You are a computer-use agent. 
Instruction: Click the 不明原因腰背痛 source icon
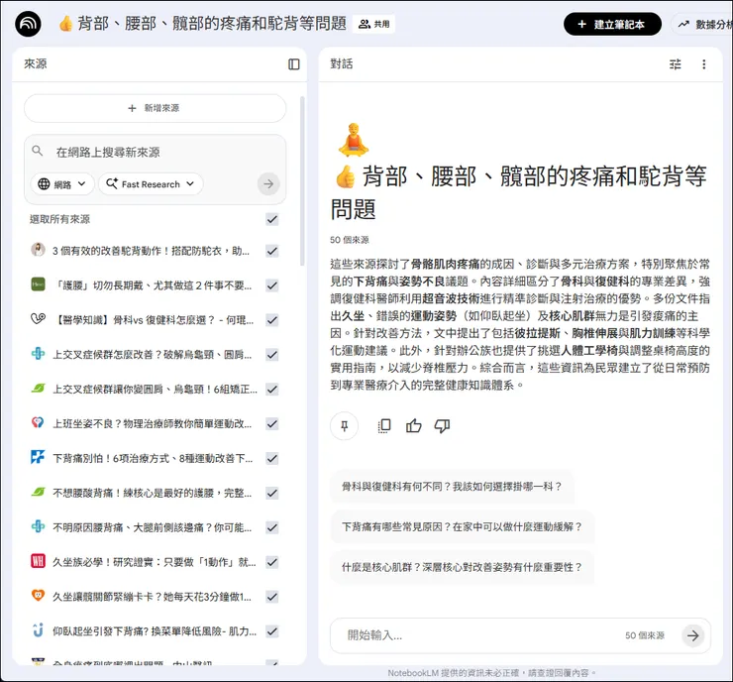pyautogui.click(x=38, y=526)
